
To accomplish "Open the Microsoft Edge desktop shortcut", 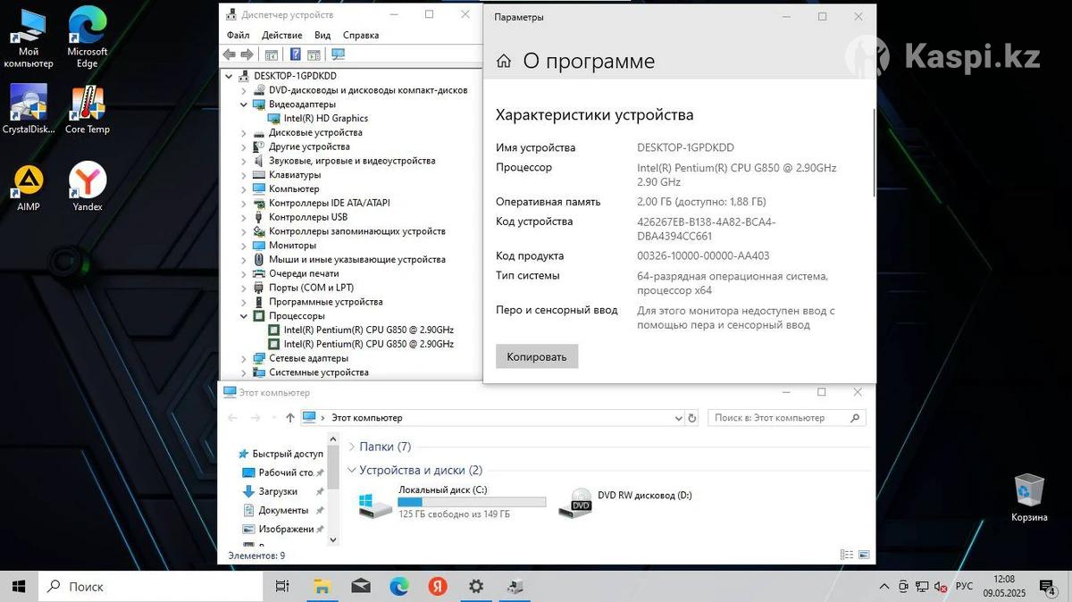I will pos(88,36).
